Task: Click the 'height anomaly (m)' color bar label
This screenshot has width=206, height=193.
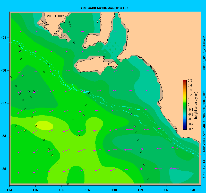Action: click(x=196, y=105)
